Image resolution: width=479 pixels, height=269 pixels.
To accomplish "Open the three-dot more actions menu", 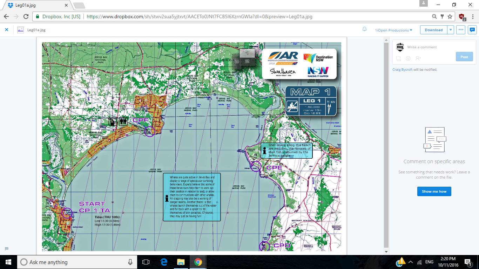I will click(461, 30).
